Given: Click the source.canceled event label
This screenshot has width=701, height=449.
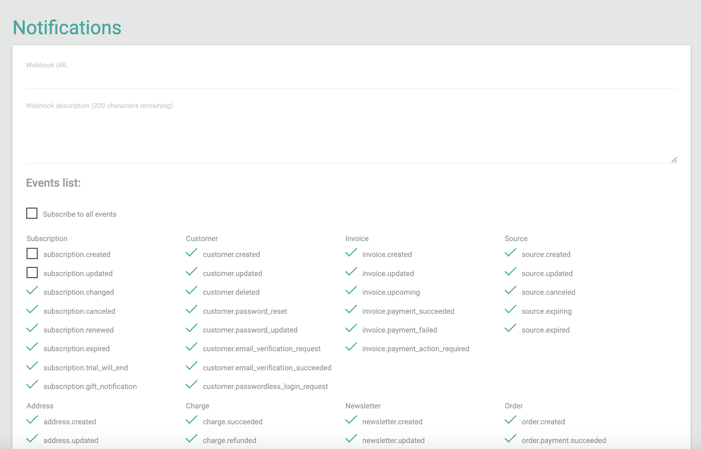Looking at the screenshot, I should pyautogui.click(x=548, y=292).
